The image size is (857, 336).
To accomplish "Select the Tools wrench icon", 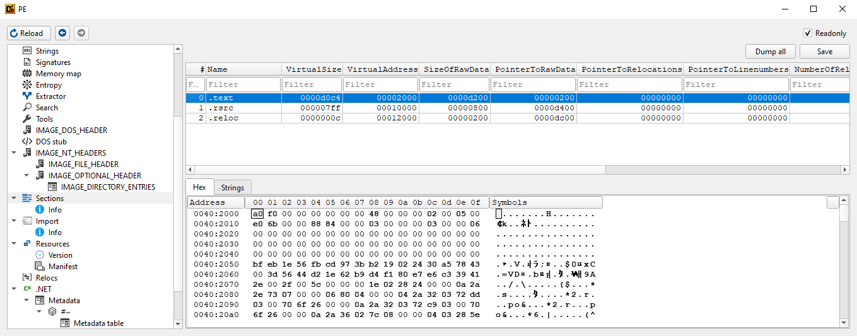I will pos(26,119).
